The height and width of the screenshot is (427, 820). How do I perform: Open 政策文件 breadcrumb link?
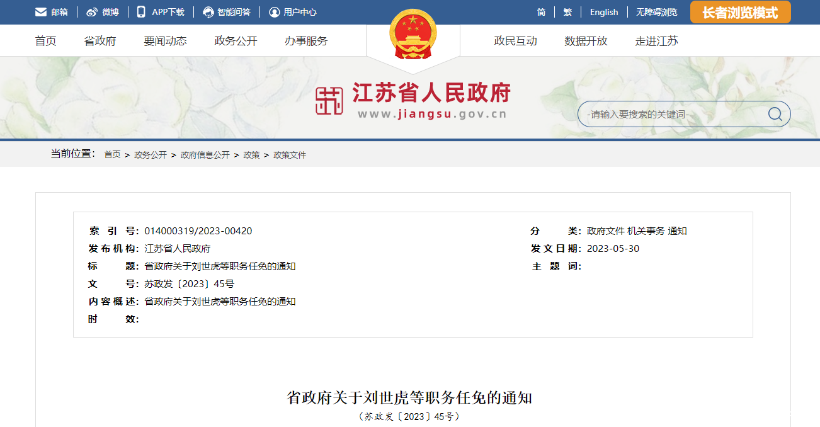coord(288,154)
